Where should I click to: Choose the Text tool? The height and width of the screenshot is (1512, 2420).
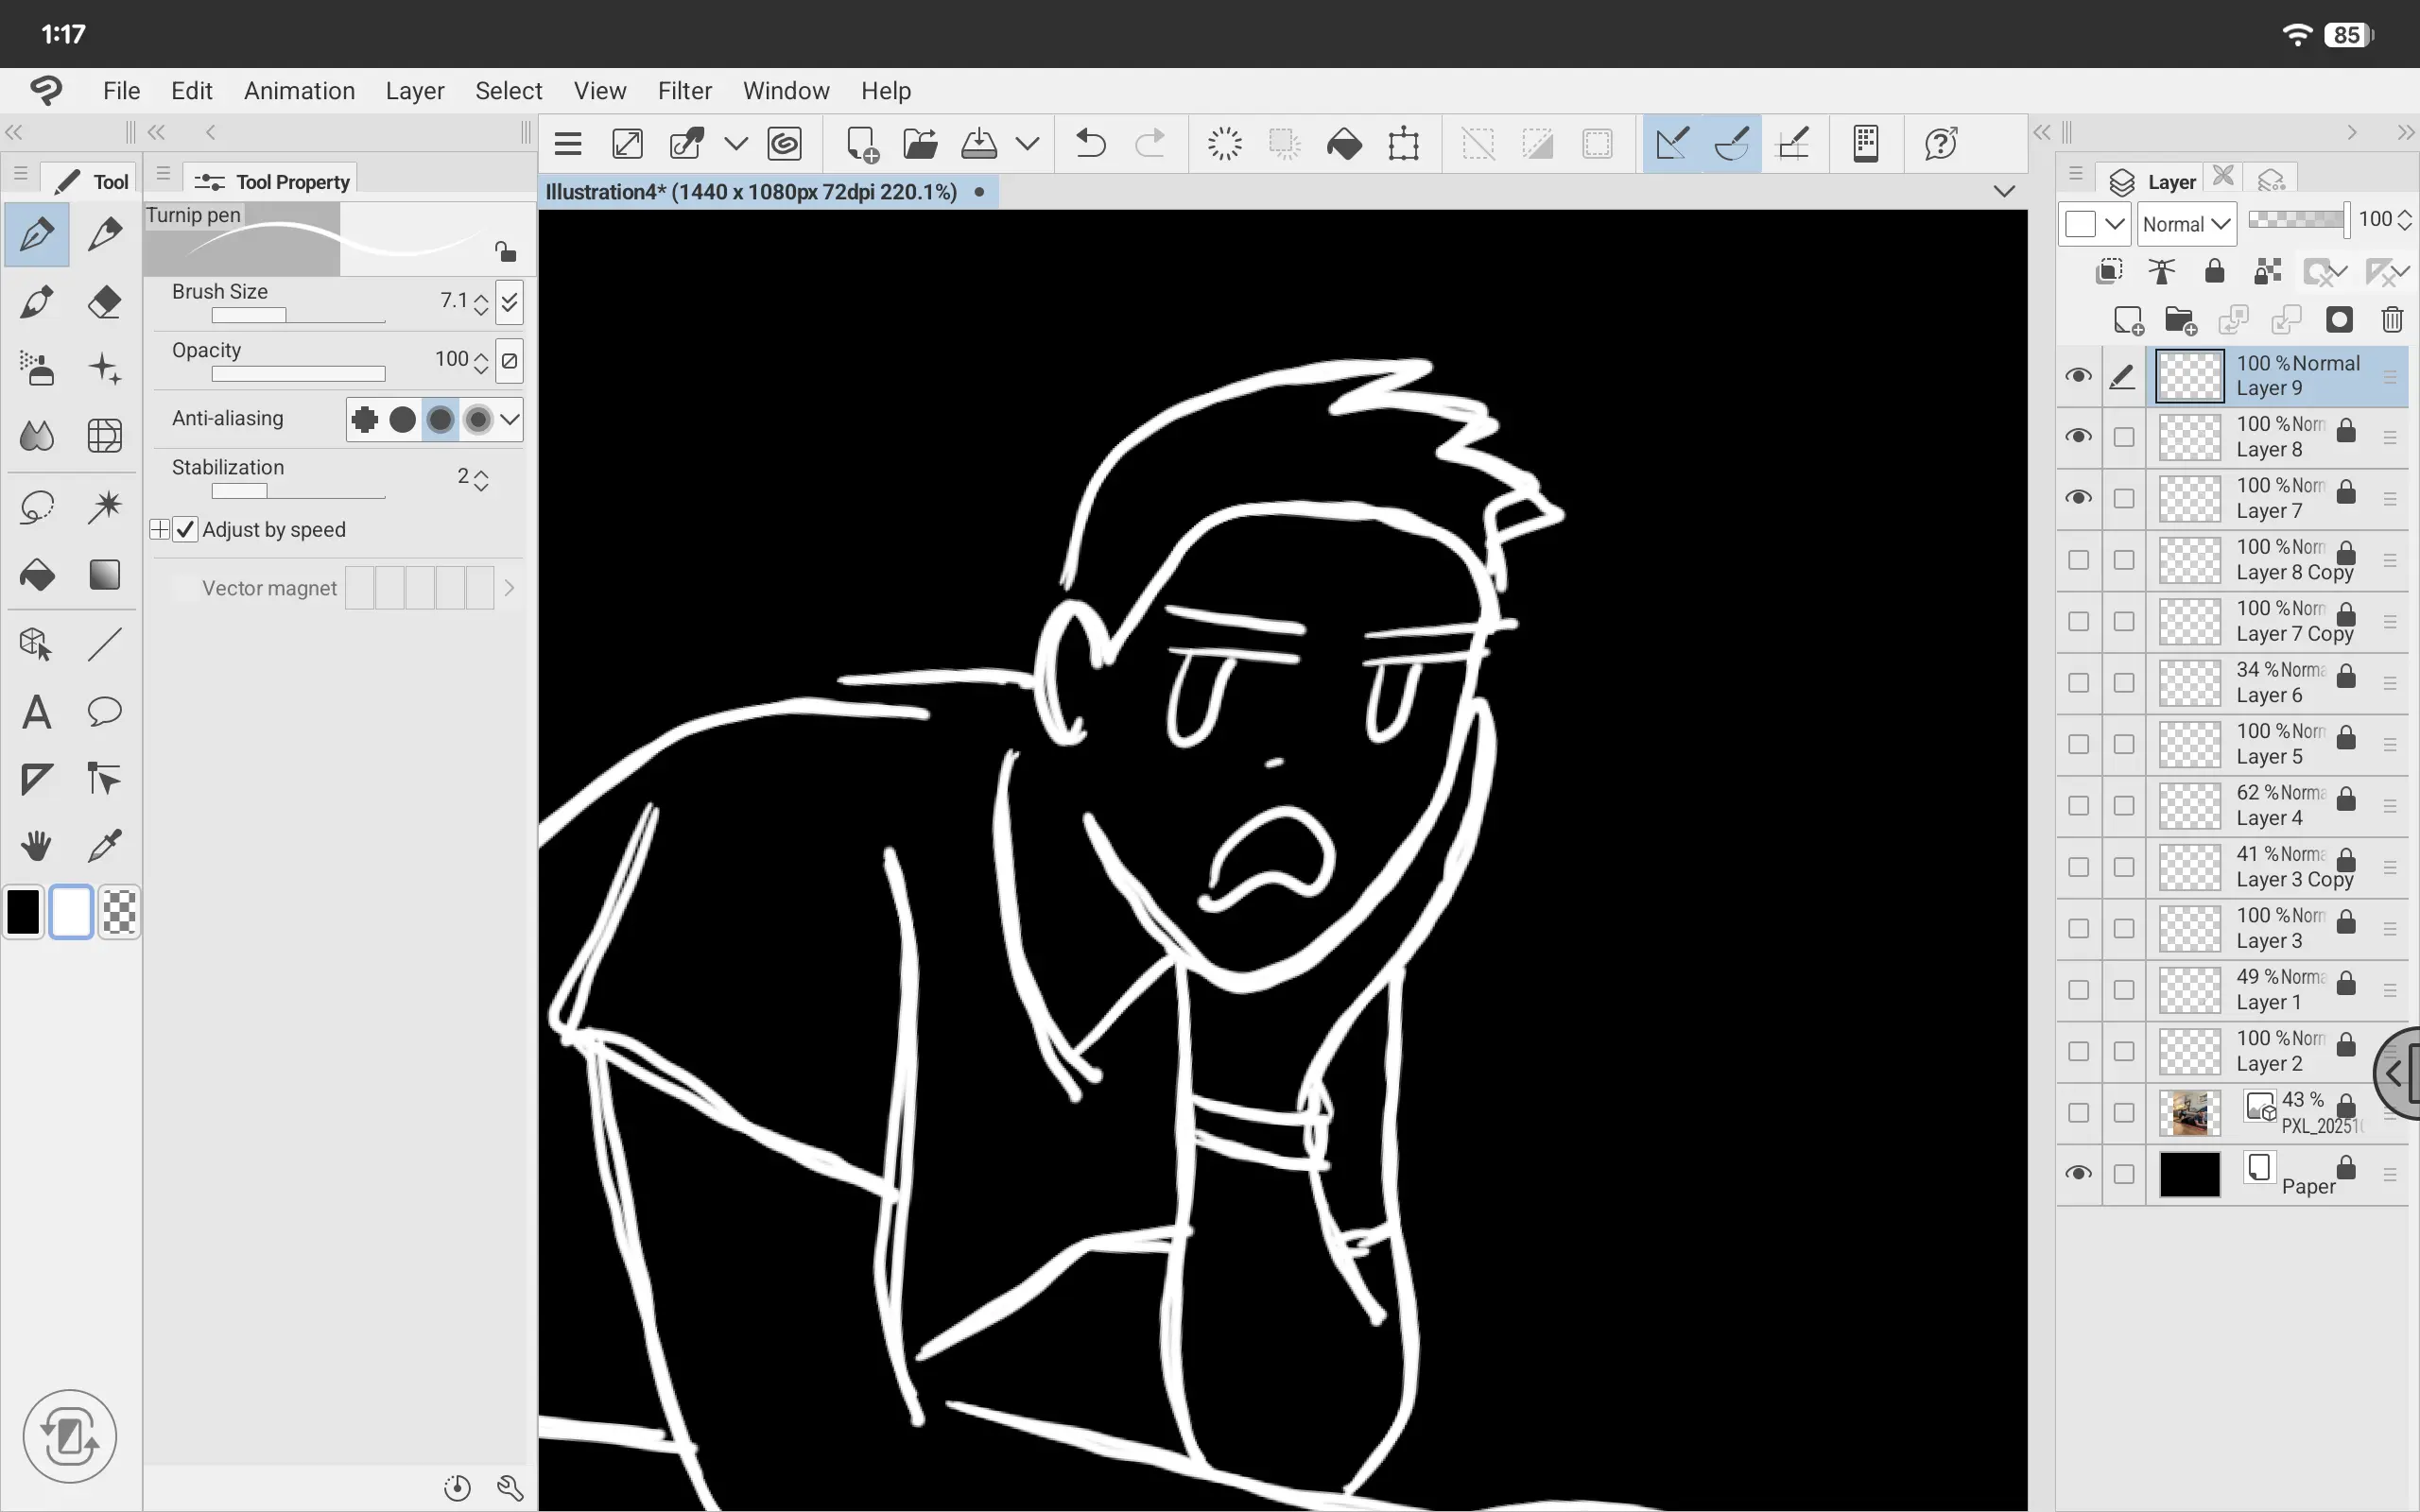(x=37, y=712)
